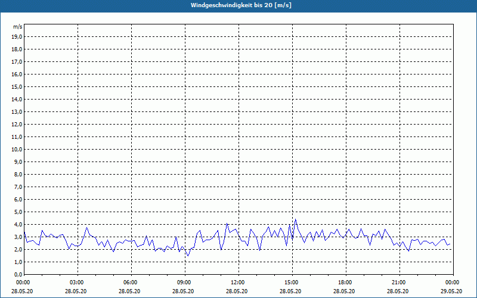Click the 0,0 y-axis label
477x298 pixels.
pyautogui.click(x=18, y=275)
